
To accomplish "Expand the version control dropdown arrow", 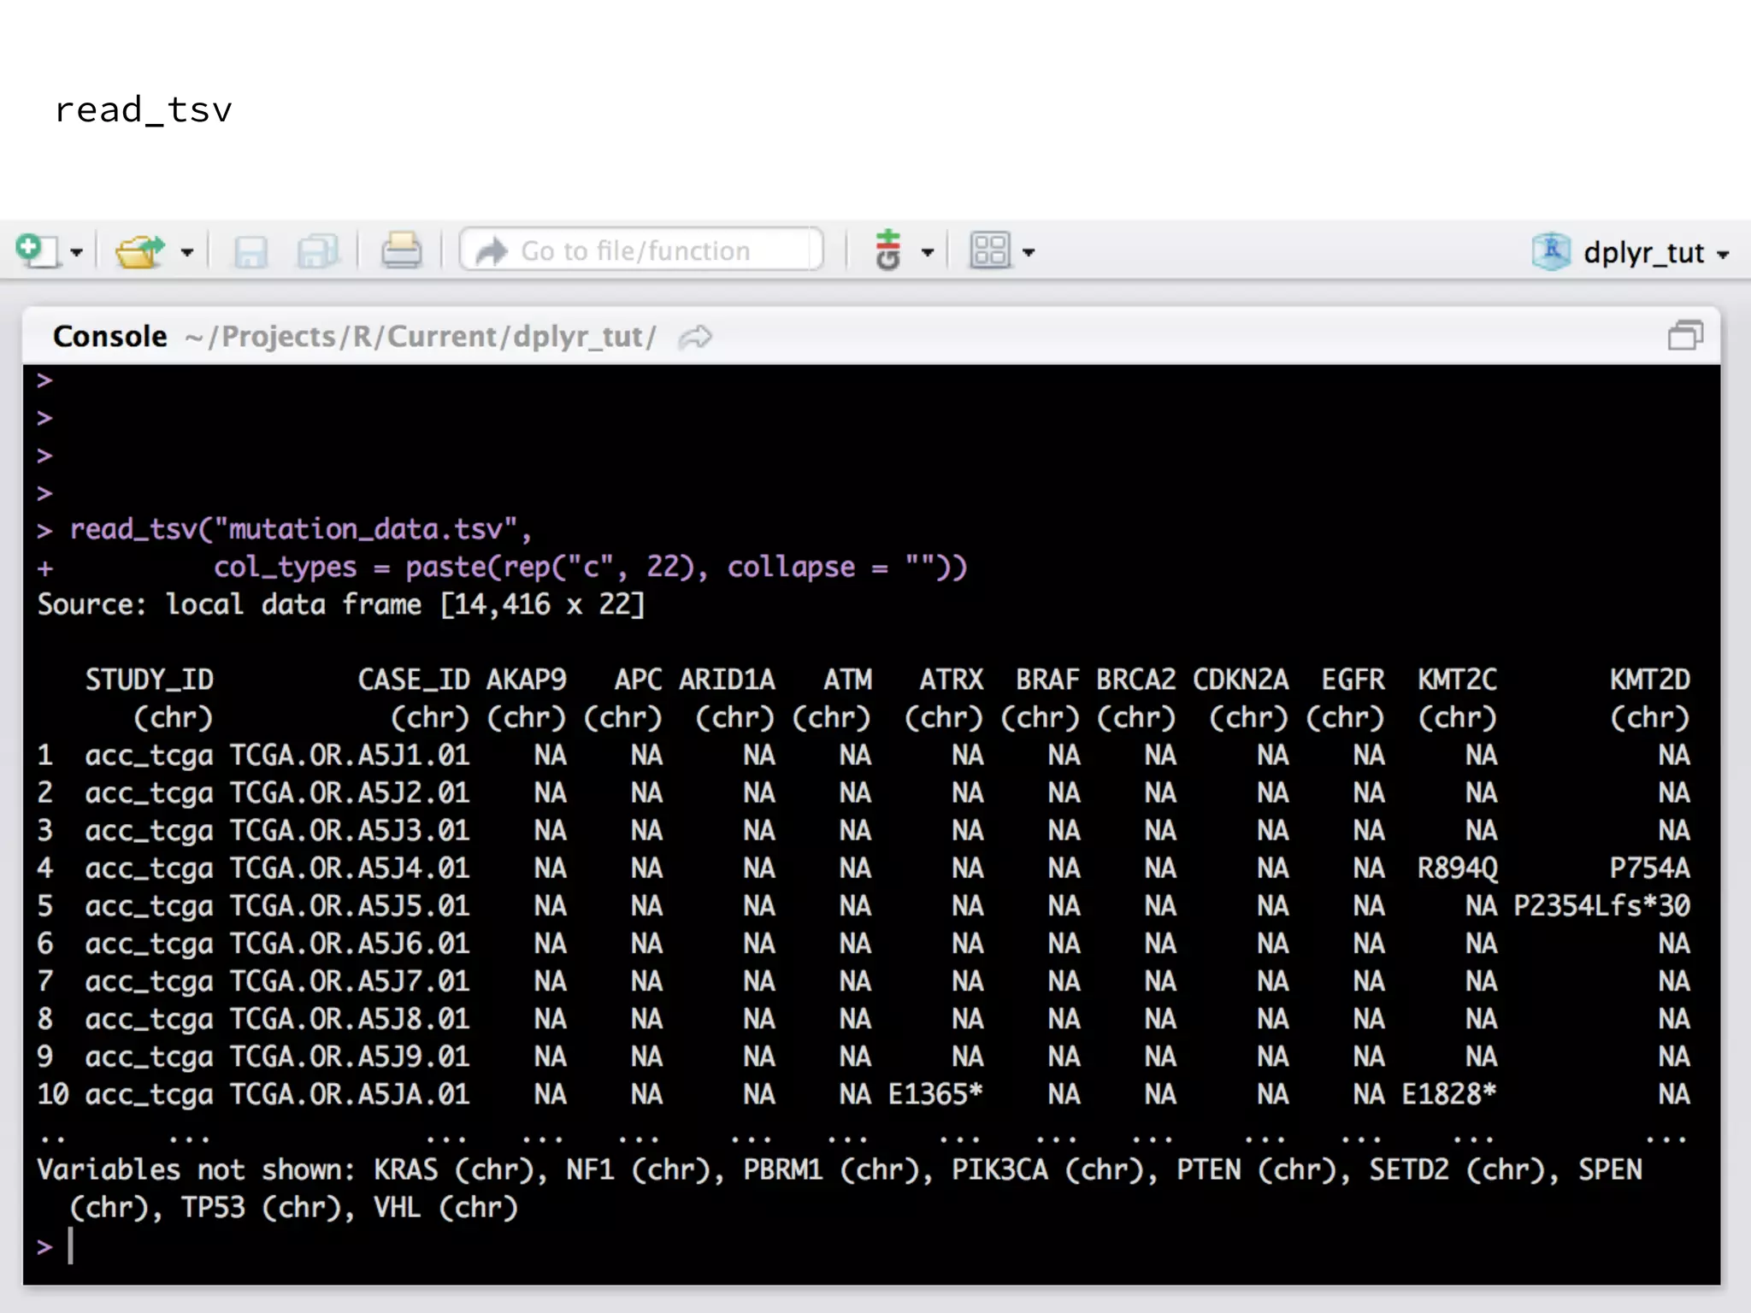I will [927, 252].
